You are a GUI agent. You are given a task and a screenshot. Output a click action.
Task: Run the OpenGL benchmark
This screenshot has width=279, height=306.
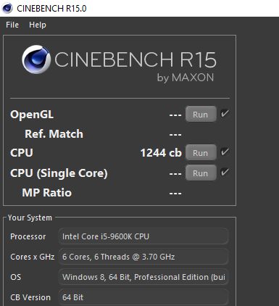pos(201,115)
